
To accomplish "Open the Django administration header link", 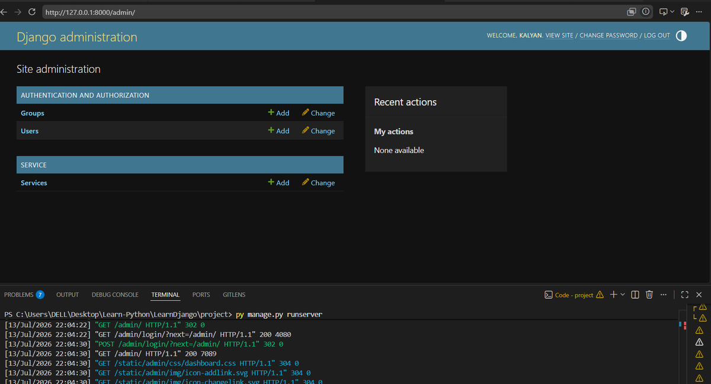I will click(x=77, y=37).
